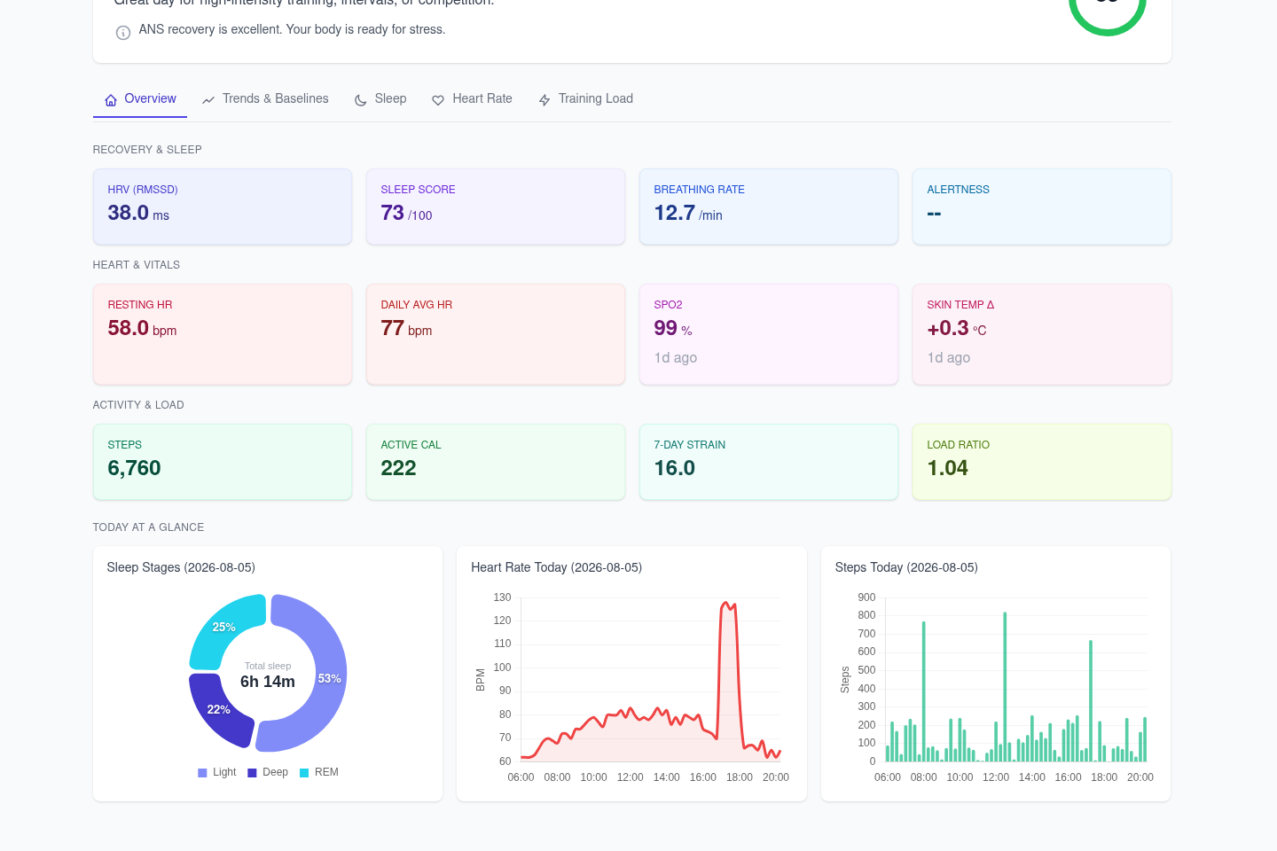Select the Resting HR 58.0 bpm card

click(x=223, y=334)
